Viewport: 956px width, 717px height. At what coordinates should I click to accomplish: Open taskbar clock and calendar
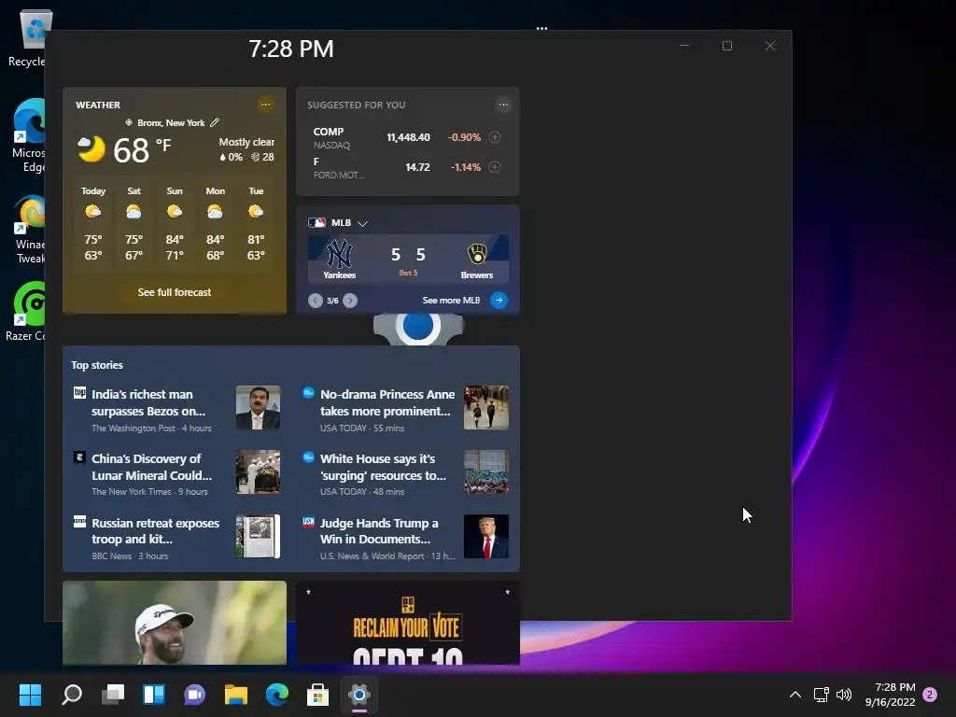[x=890, y=695]
